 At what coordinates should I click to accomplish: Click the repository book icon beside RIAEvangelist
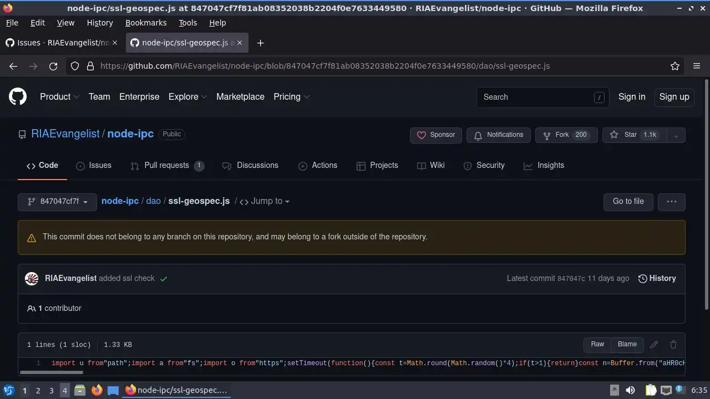coord(22,134)
